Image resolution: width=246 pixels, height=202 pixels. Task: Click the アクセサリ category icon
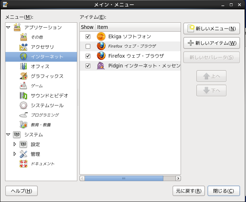23,47
